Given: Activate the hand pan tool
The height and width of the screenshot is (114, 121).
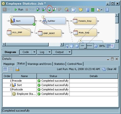Looking at the screenshot, I should click(x=71, y=46).
